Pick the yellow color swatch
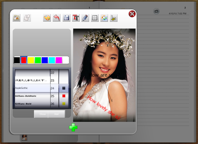Viewport: 198px width, 144px height. coord(31,60)
